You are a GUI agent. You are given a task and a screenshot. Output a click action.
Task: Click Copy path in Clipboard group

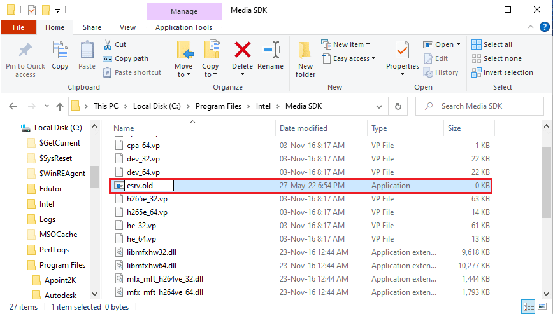coord(126,58)
